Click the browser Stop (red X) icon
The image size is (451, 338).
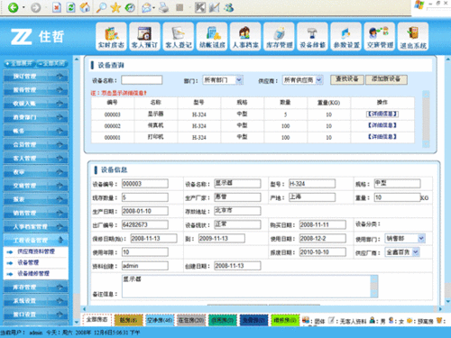click(x=57, y=7)
